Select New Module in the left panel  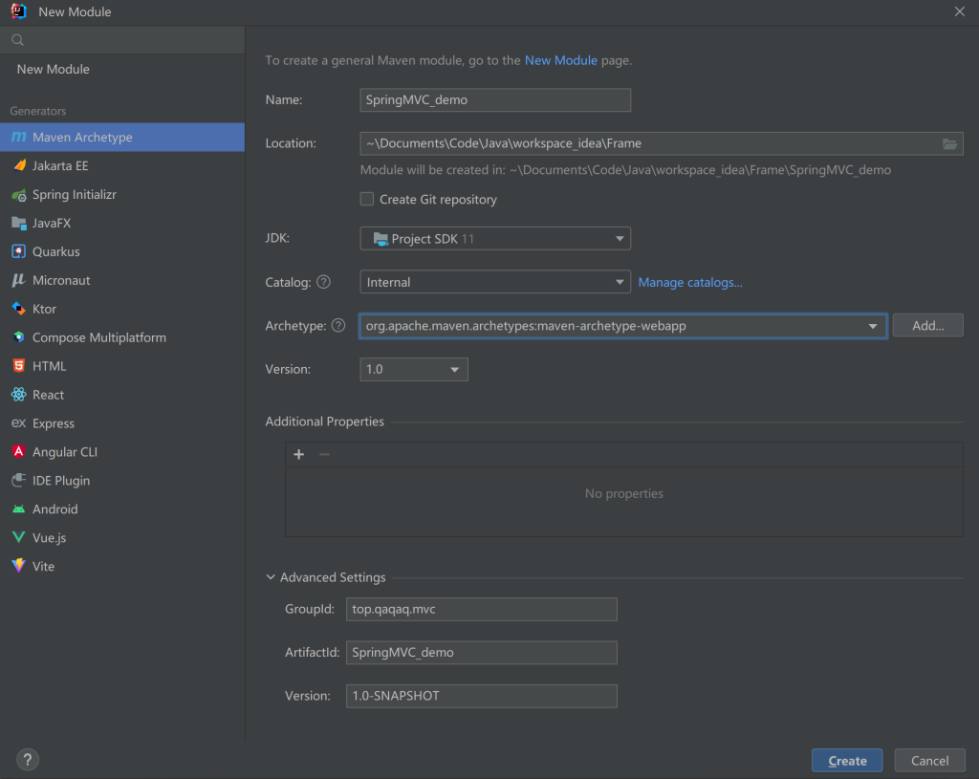[x=54, y=69]
